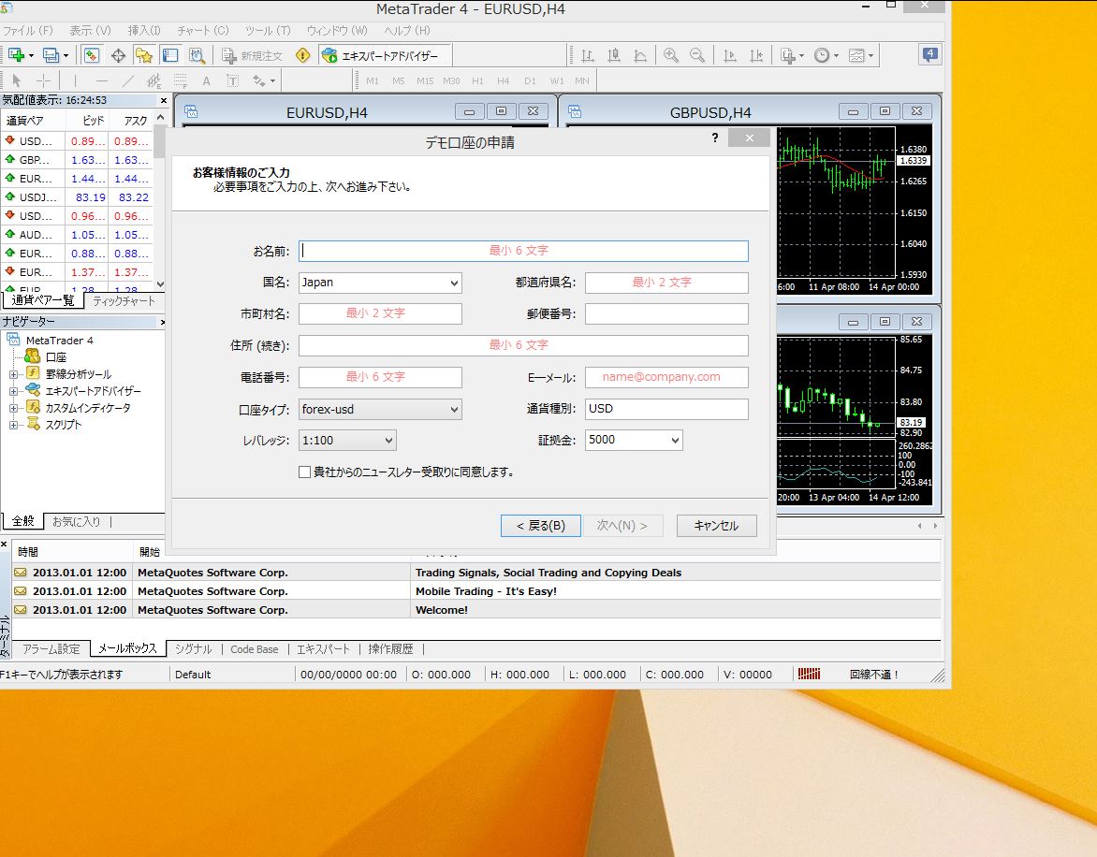
Task: Expand the 罫線分析ツール tree node
Action: (13, 374)
